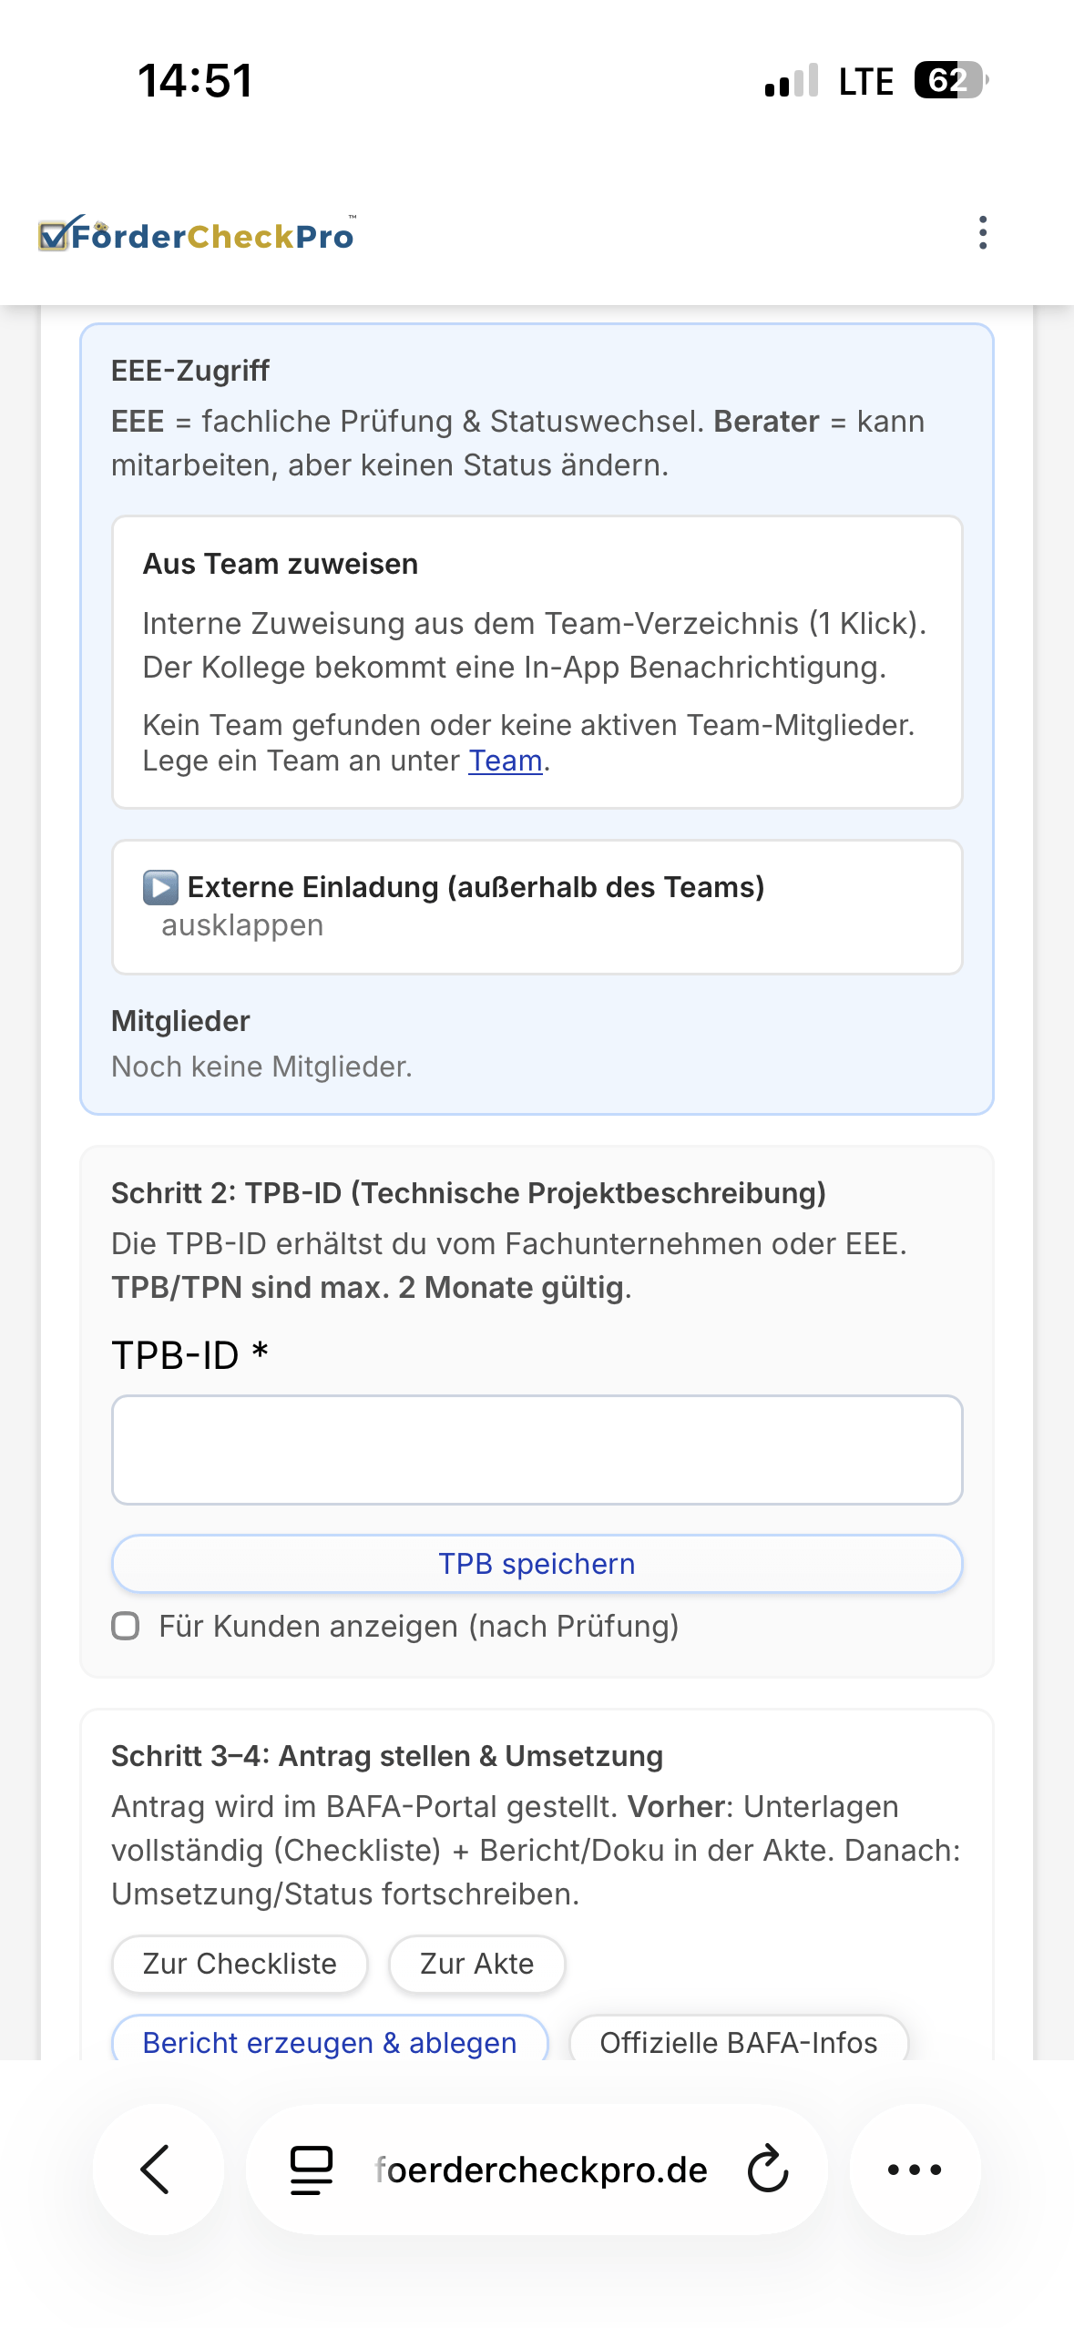Image resolution: width=1074 pixels, height=2328 pixels.
Task: Open Safari's ellipsis options at bottom right
Action: 916,2170
